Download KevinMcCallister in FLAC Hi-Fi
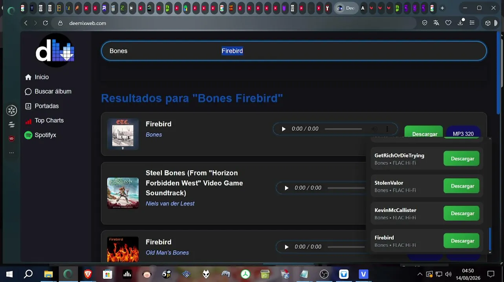 [x=462, y=213]
